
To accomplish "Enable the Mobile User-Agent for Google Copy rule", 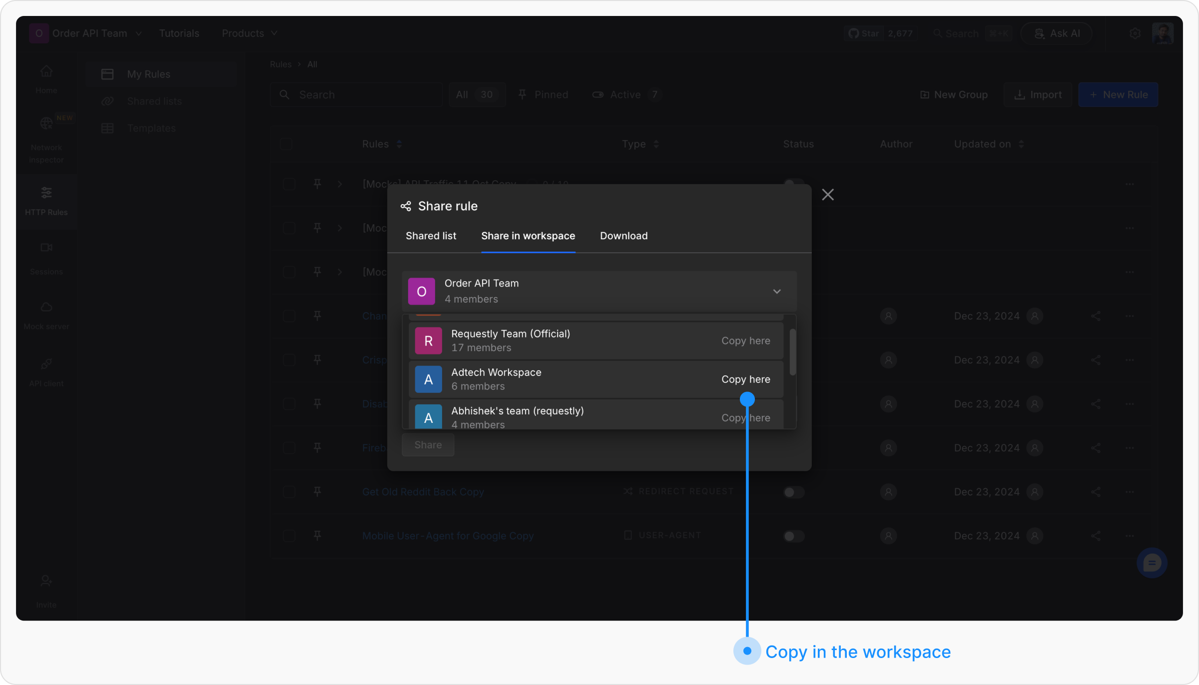I will (793, 536).
